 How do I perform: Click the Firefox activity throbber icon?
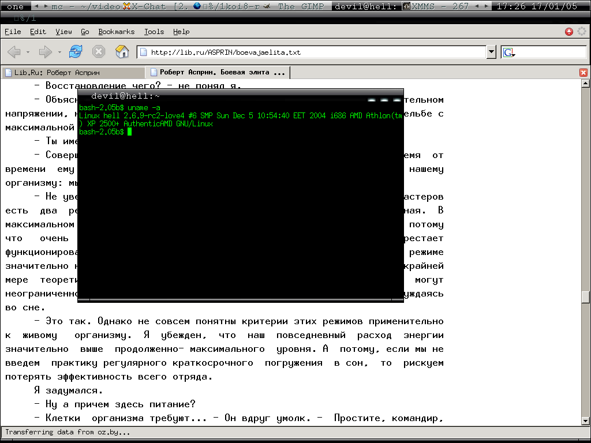tap(582, 31)
